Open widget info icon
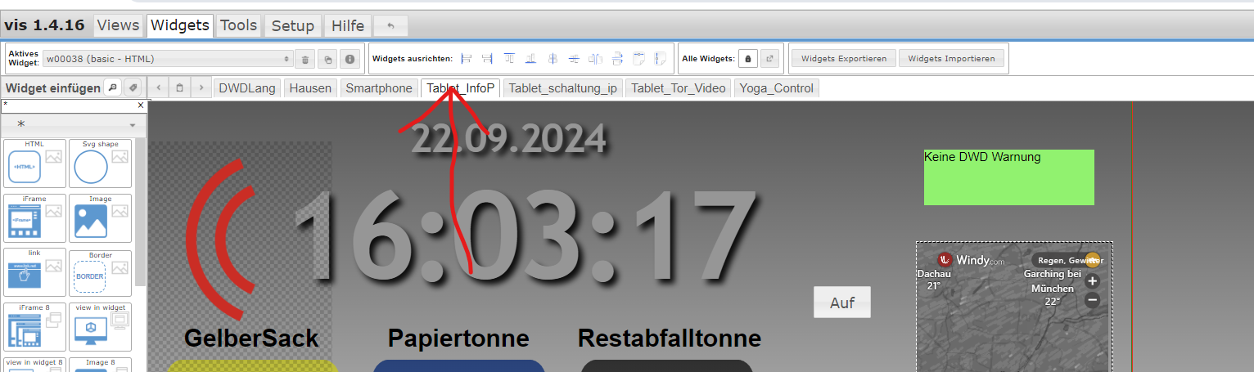The image size is (1254, 372). pos(350,59)
